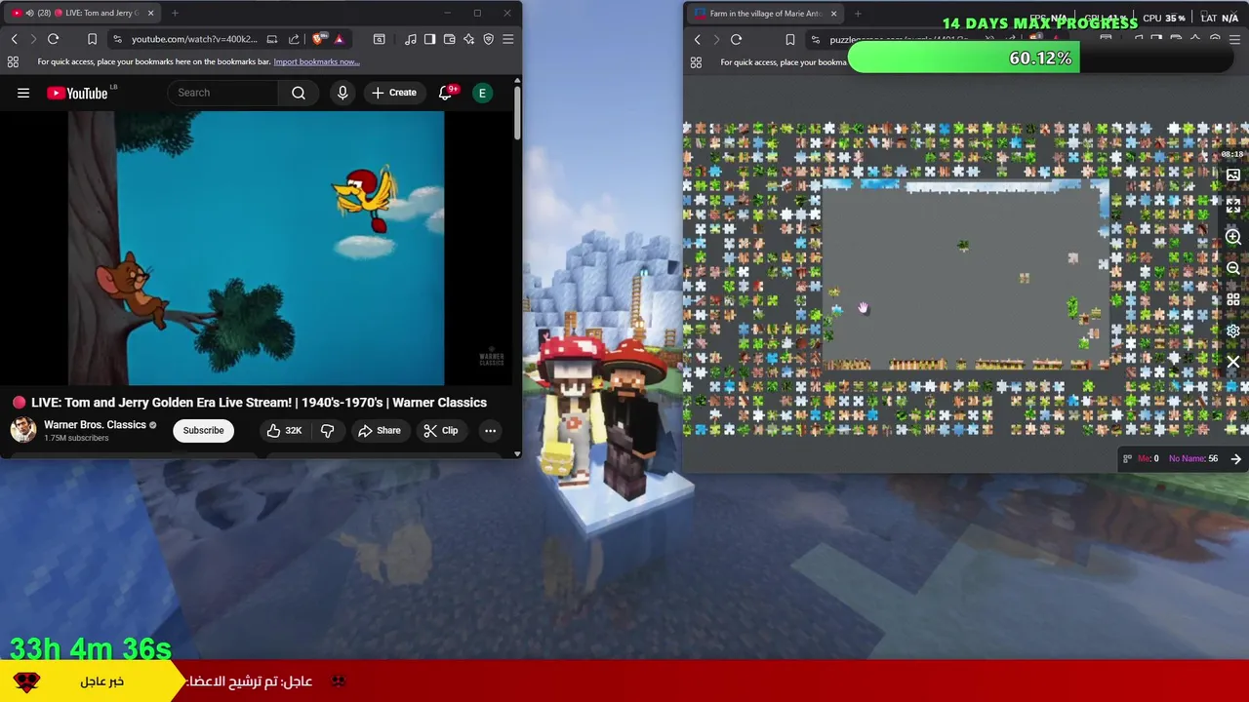Click the YouTube URL in address bar
Screen dimensions: 1249x702
tap(194, 39)
